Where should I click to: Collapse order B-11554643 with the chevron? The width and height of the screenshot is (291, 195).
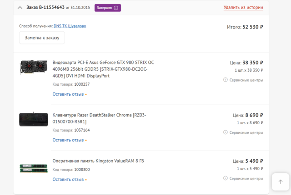pos(20,8)
